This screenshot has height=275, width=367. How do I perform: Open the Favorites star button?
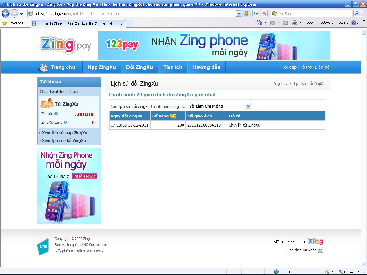(x=13, y=23)
